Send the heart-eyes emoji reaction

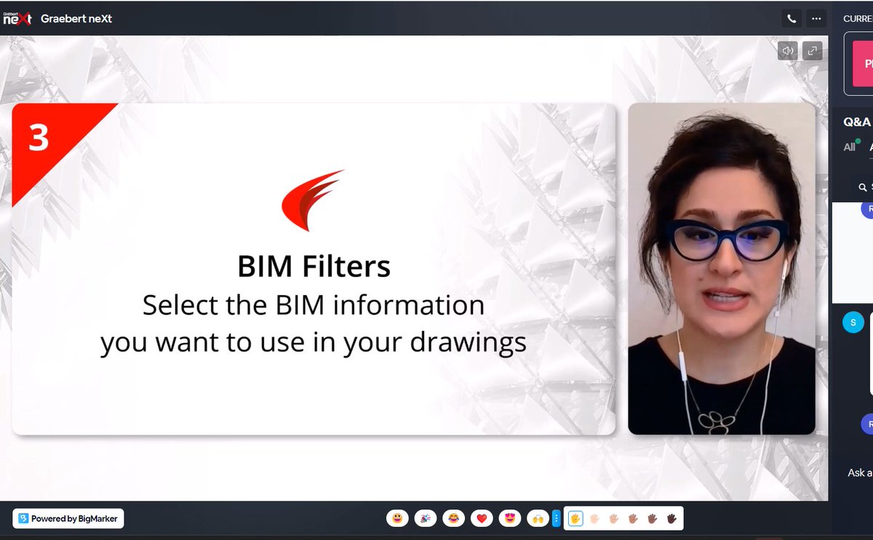click(x=509, y=518)
